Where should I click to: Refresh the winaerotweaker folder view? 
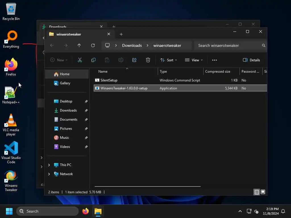click(93, 45)
